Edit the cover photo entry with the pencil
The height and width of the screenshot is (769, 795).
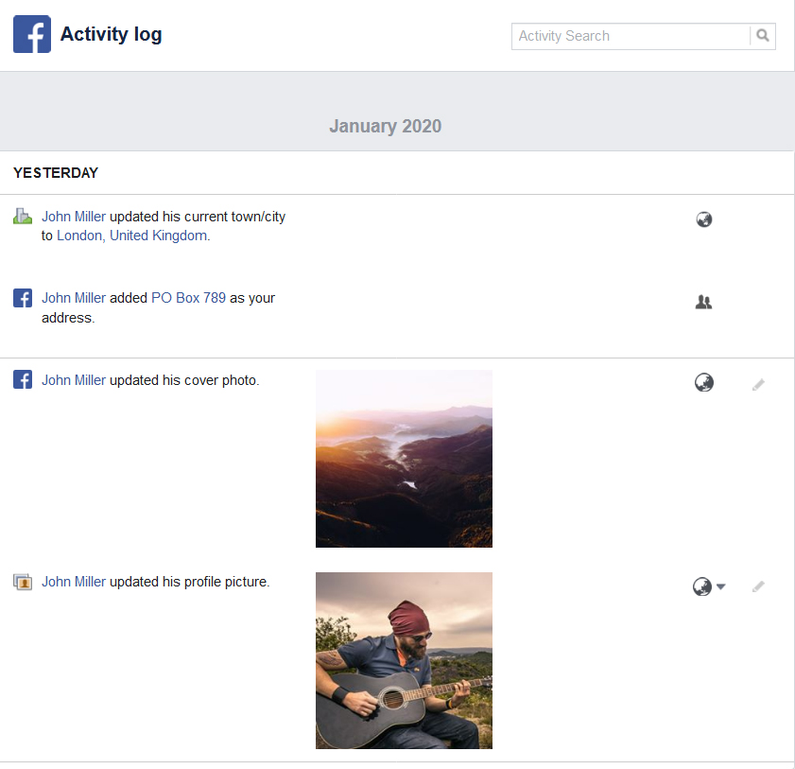pos(758,385)
